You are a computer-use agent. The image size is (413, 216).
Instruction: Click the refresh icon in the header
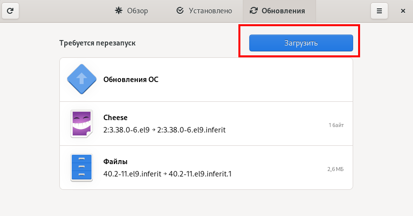coord(10,10)
